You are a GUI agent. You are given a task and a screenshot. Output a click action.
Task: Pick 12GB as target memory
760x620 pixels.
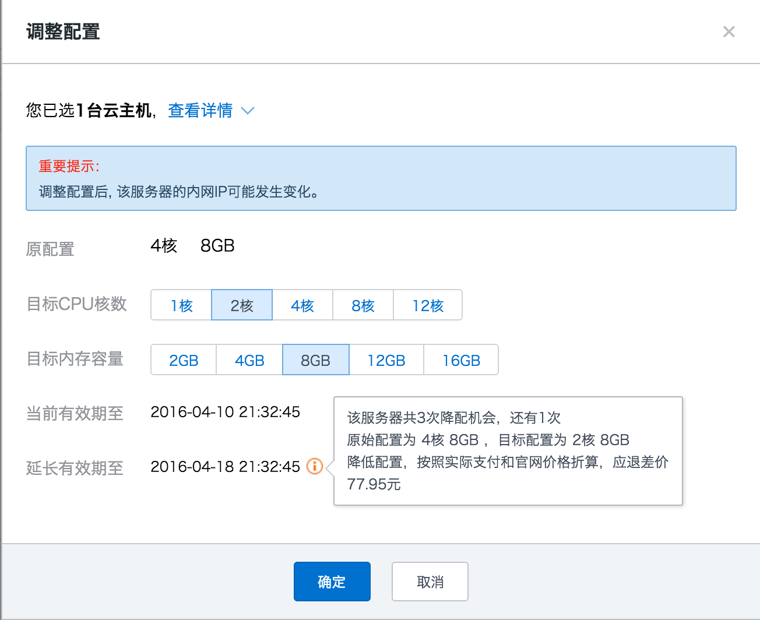tap(386, 360)
